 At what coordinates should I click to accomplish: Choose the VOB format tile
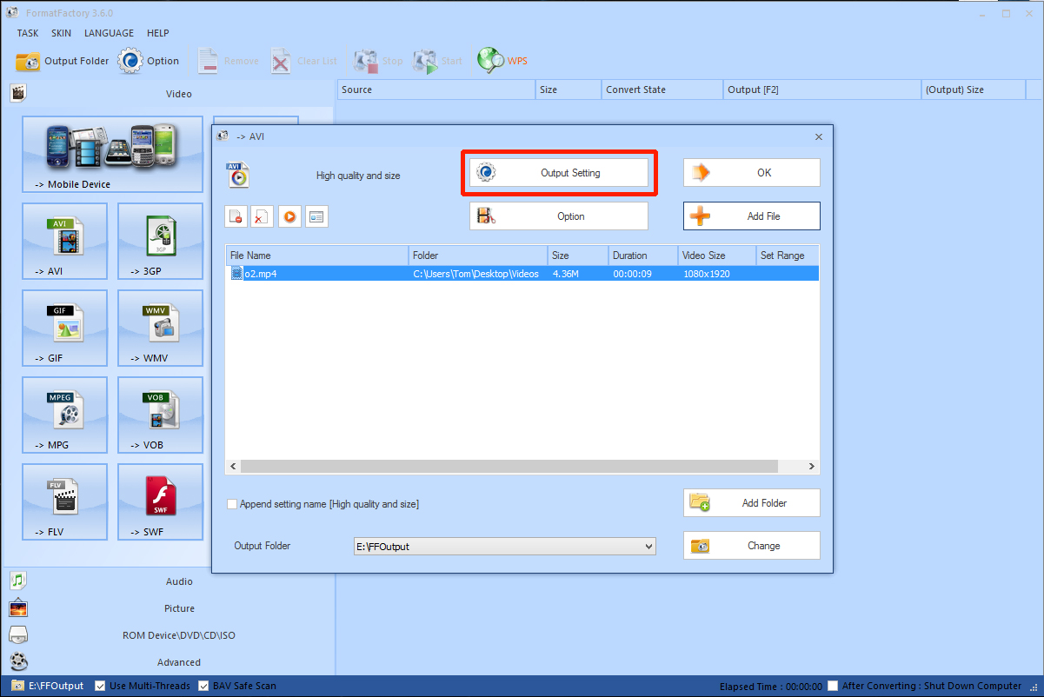point(161,415)
